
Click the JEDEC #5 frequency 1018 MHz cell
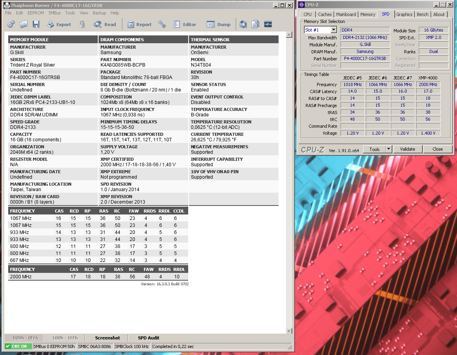352,84
